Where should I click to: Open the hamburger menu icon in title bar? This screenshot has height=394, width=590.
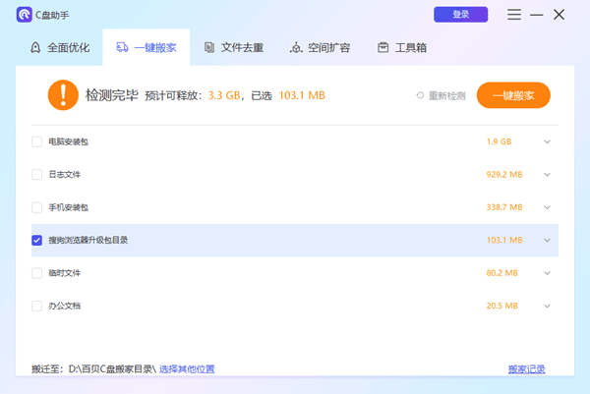pos(514,15)
